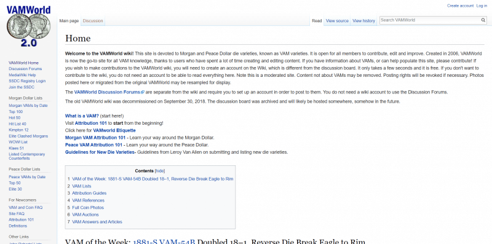Click the VAMWorld 2.0 coin logo
This screenshot has height=244, width=492.
[x=28, y=27]
